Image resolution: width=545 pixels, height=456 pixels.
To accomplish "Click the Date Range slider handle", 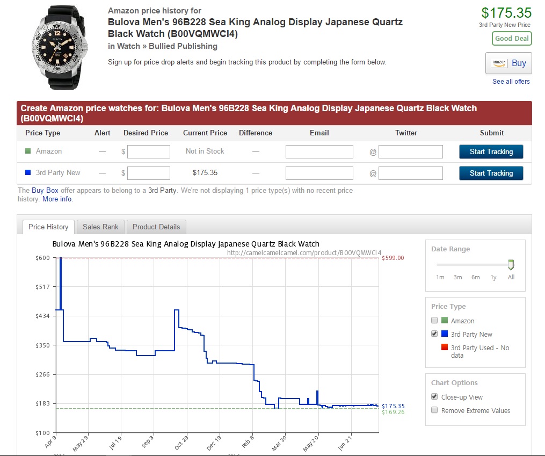I will click(511, 265).
